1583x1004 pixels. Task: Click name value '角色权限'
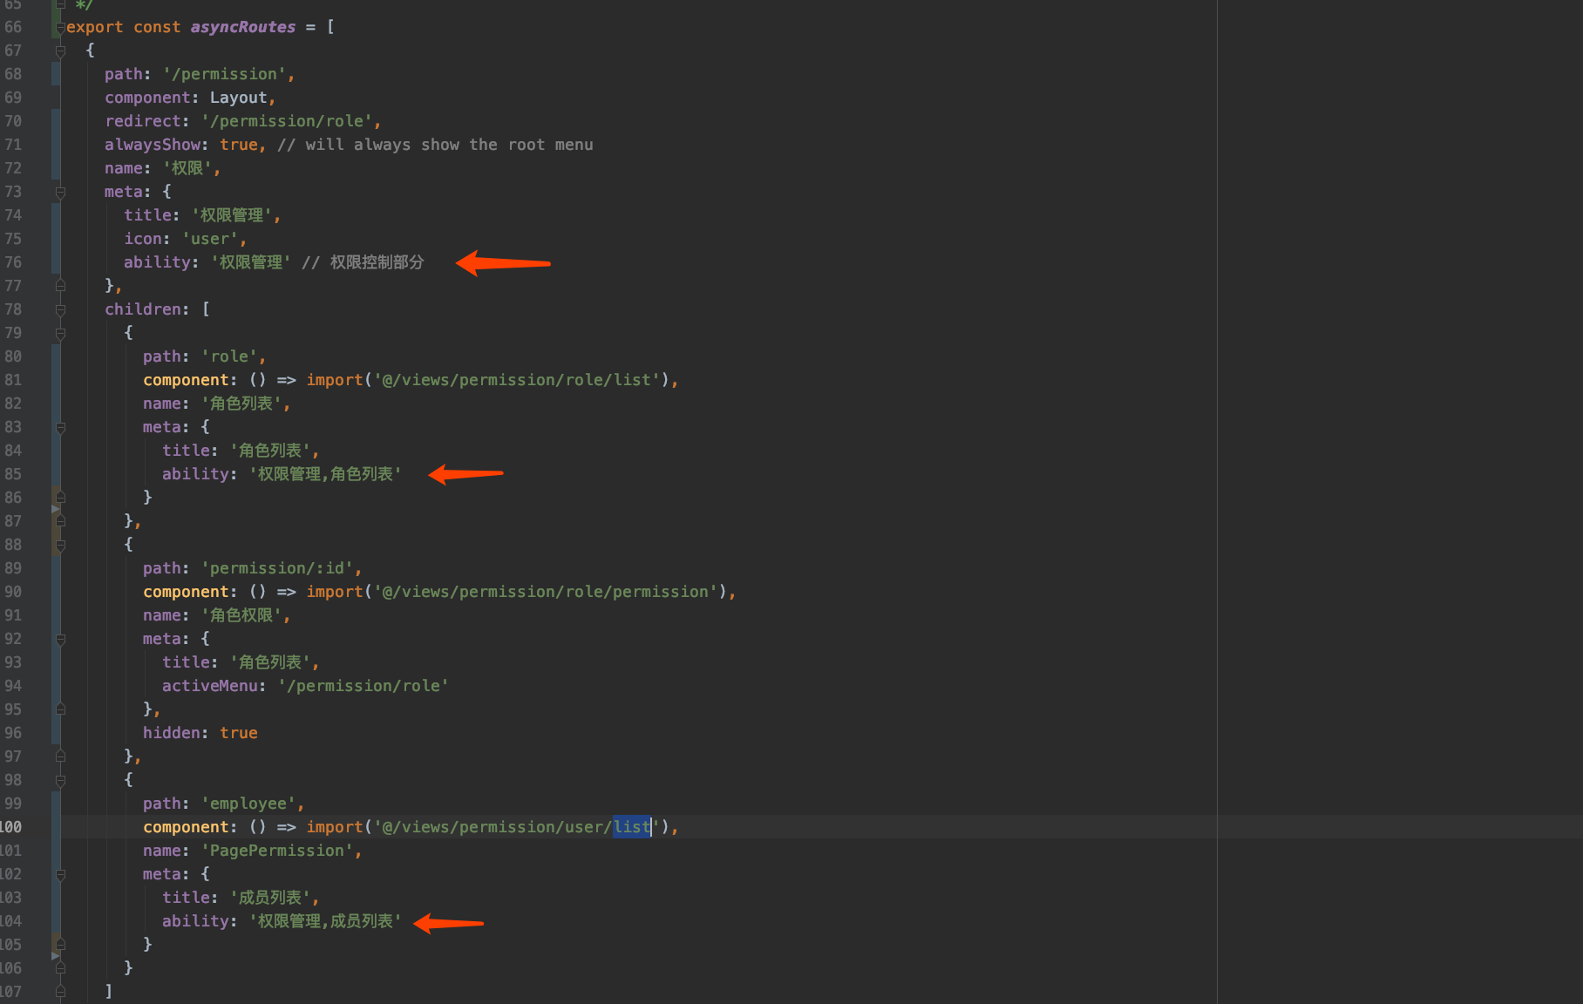[x=241, y=615]
